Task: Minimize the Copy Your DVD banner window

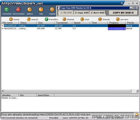Action: (131, 8)
